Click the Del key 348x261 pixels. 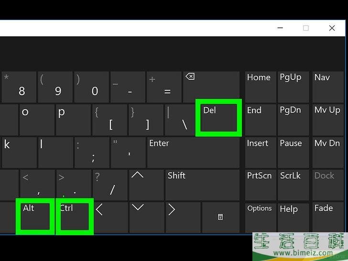[x=218, y=118]
